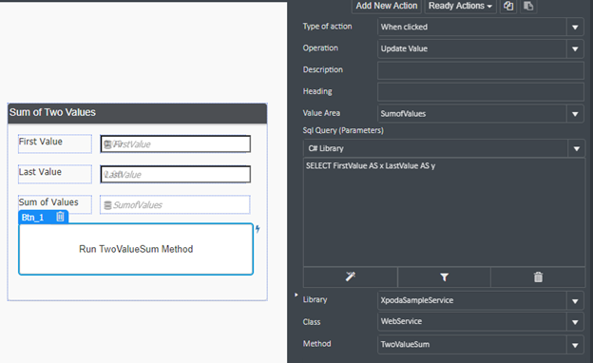Click the lightning bolt action icon beside the button
This screenshot has width=593, height=363.
pos(258,229)
